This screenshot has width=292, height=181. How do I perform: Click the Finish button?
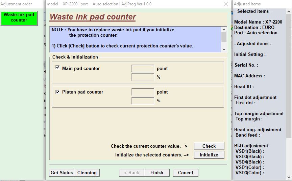(156, 173)
